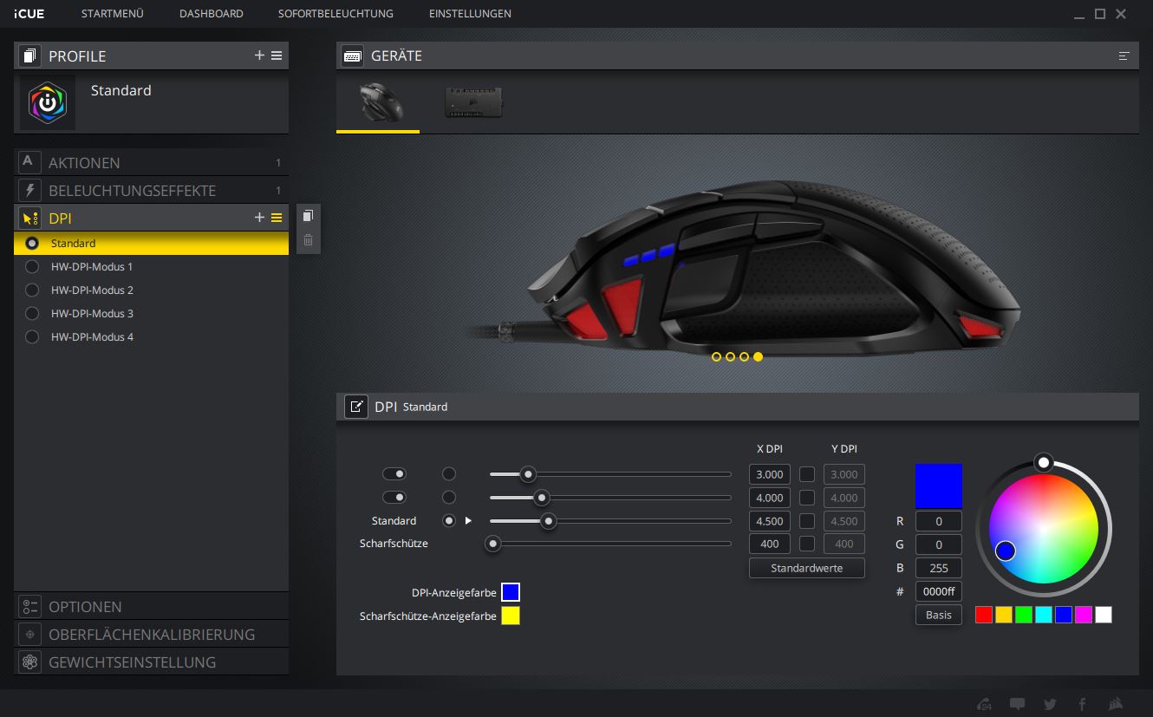The height and width of the screenshot is (717, 1153).
Task: Open the Profile list menu icon
Action: (x=277, y=55)
